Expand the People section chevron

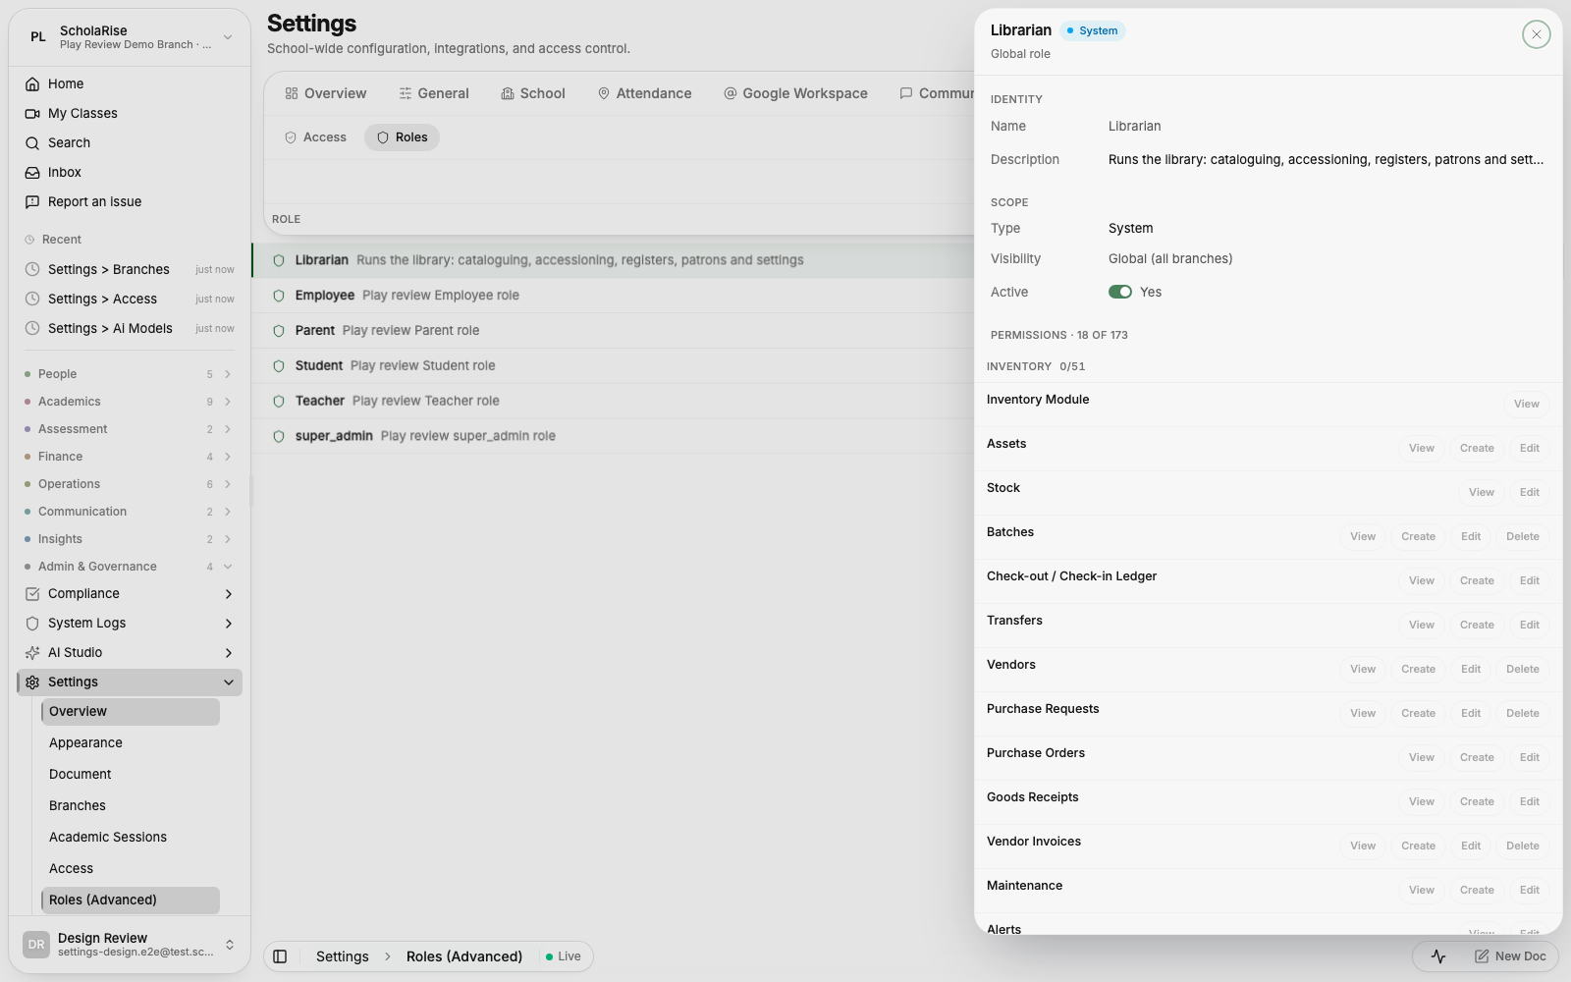click(x=228, y=374)
